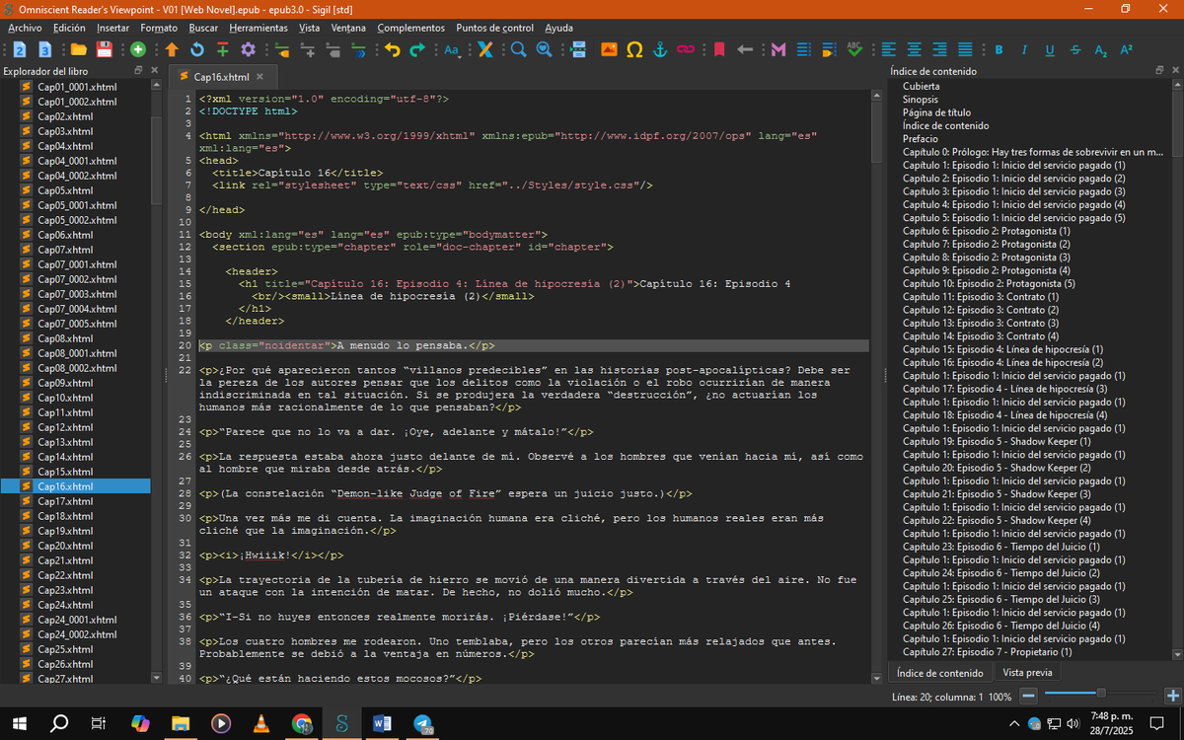Open Windows Start menu

coord(20,723)
